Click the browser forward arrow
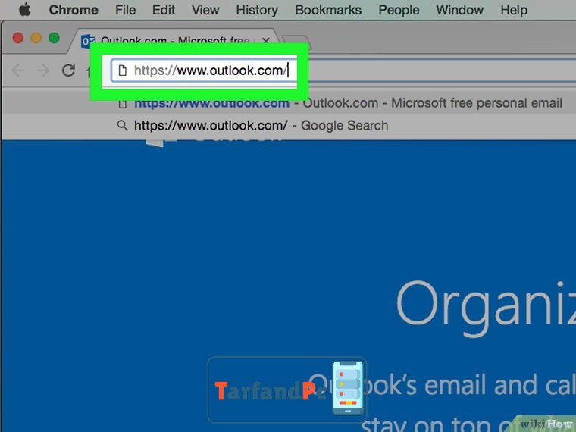Viewport: 576px width, 432px height. (43, 70)
